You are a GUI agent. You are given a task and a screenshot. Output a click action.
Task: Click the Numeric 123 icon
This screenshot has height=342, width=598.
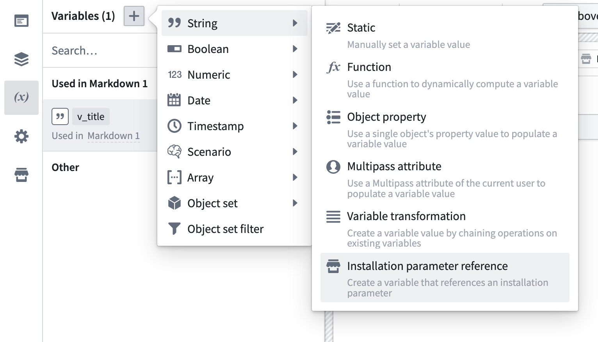(174, 75)
